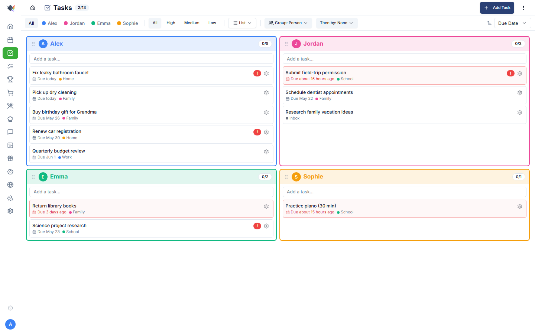Viewport: 535px width, 334px height.
Task: Open the photos icon in the sidebar
Action: pos(10,145)
